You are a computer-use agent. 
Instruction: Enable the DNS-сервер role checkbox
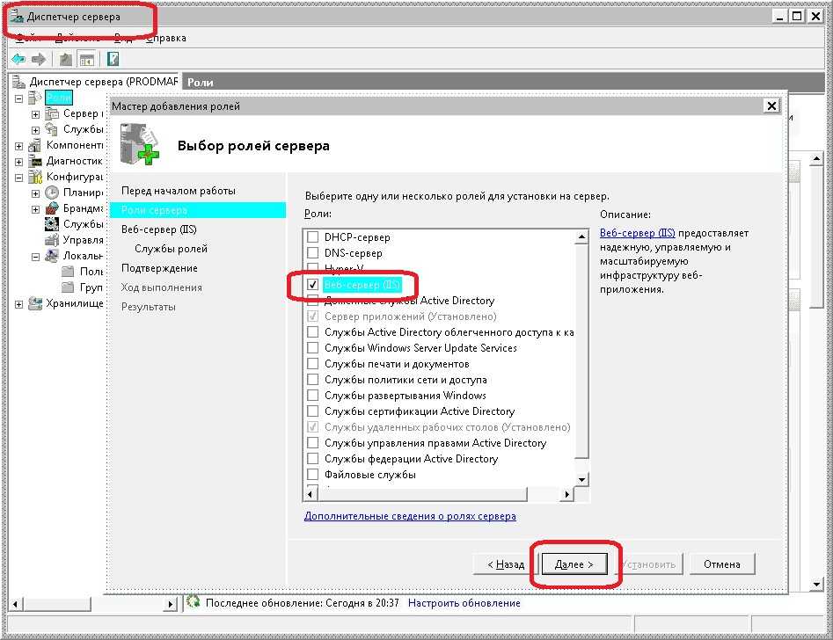pyautogui.click(x=312, y=253)
